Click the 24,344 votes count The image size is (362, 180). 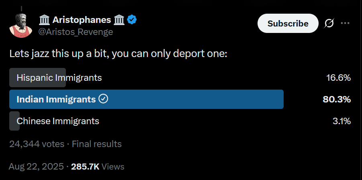tap(37, 144)
